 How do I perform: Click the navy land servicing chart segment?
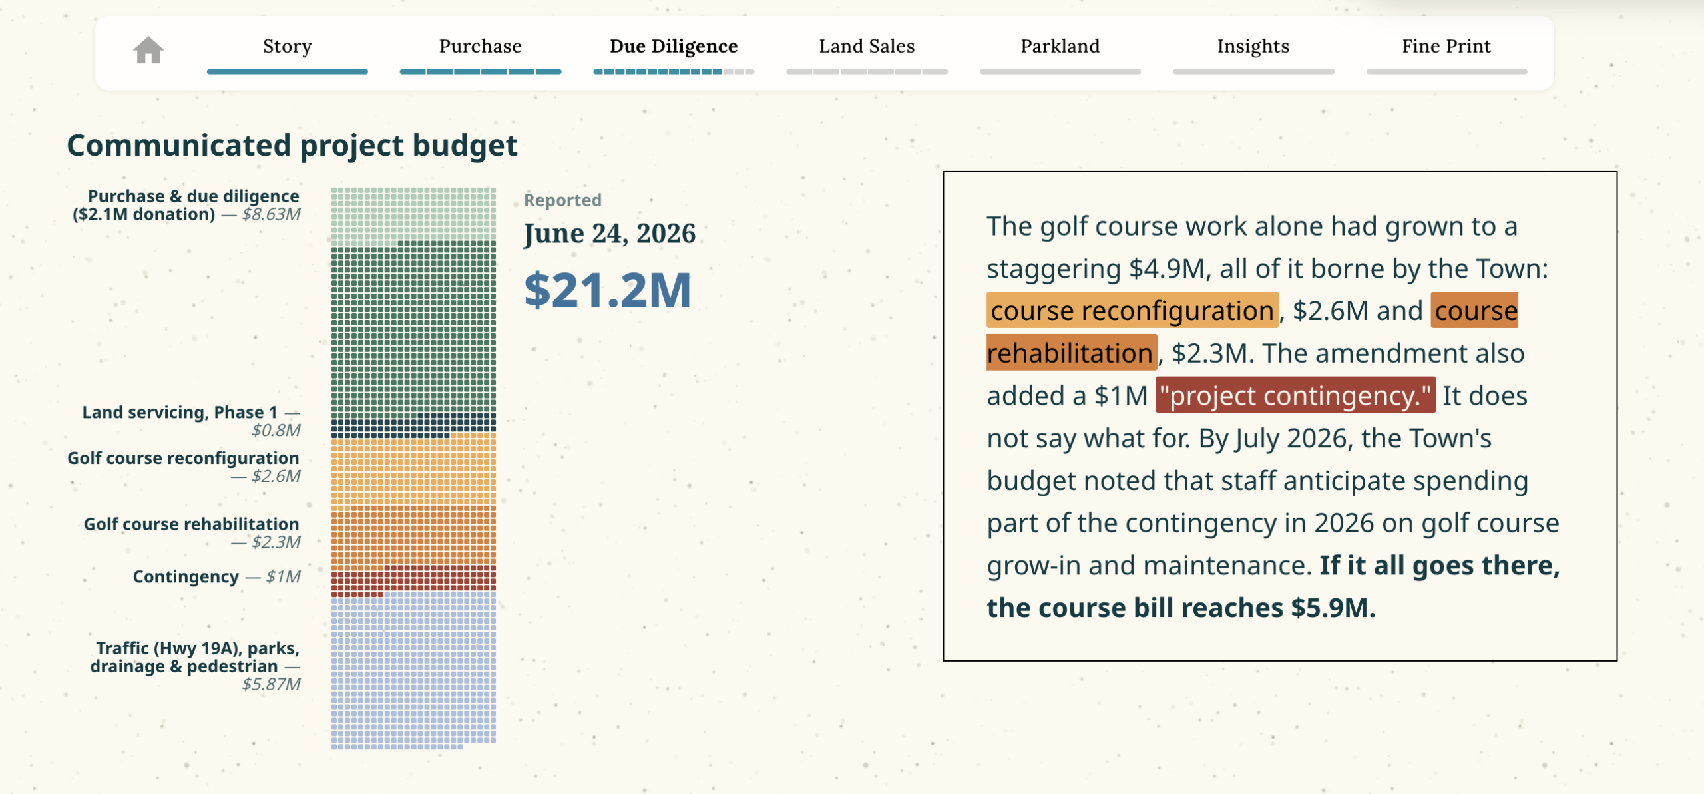413,426
